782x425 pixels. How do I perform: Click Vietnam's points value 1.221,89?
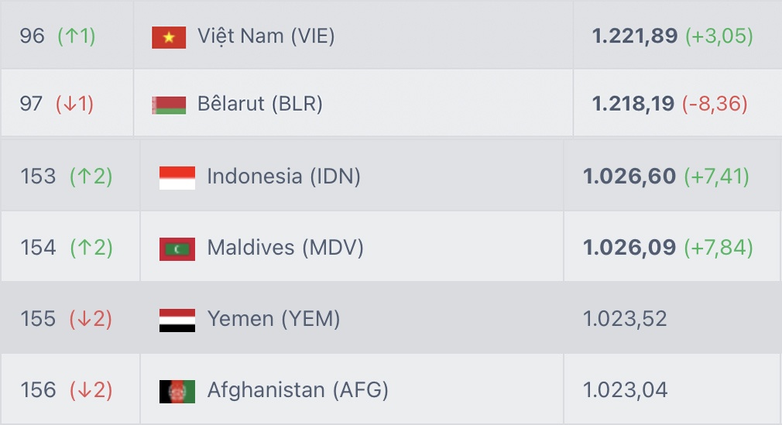634,36
